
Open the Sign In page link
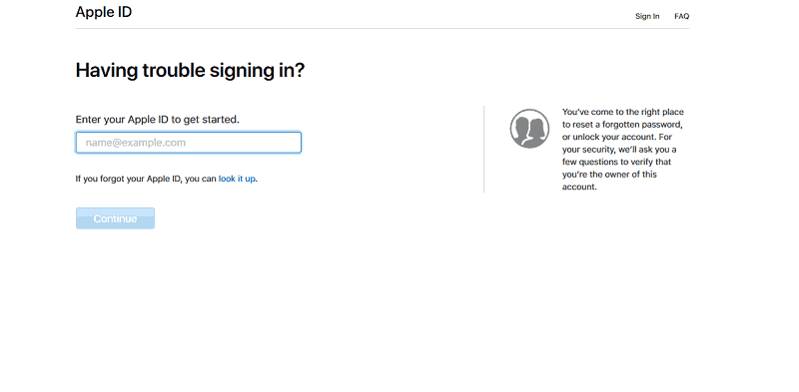647,16
